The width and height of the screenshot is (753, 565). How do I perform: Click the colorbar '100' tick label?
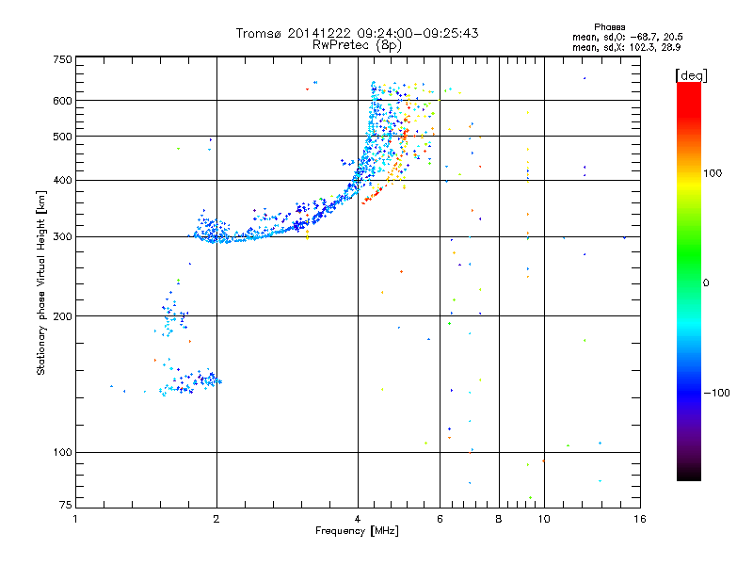(713, 173)
